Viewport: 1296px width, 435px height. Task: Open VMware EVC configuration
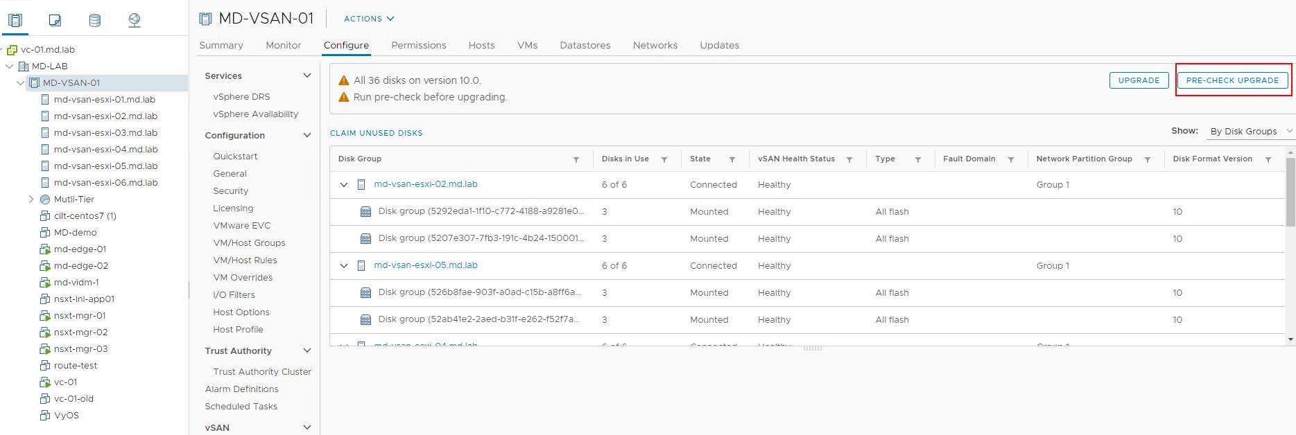click(242, 226)
